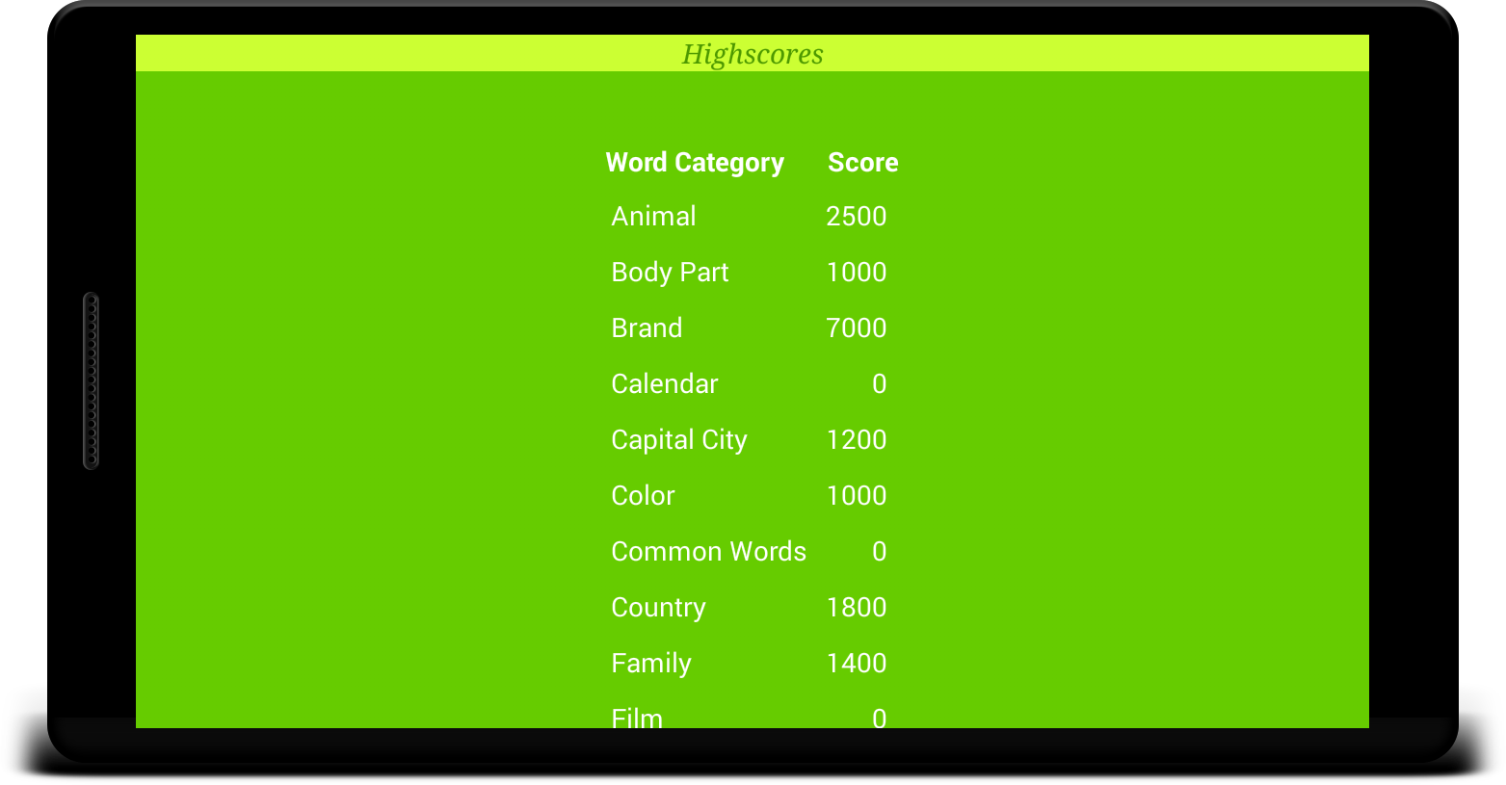Click the Body Part score 1000
The width and height of the screenshot is (1506, 785).
856,273
